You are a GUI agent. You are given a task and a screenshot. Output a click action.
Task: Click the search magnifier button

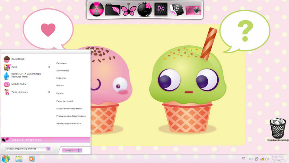[48, 149]
